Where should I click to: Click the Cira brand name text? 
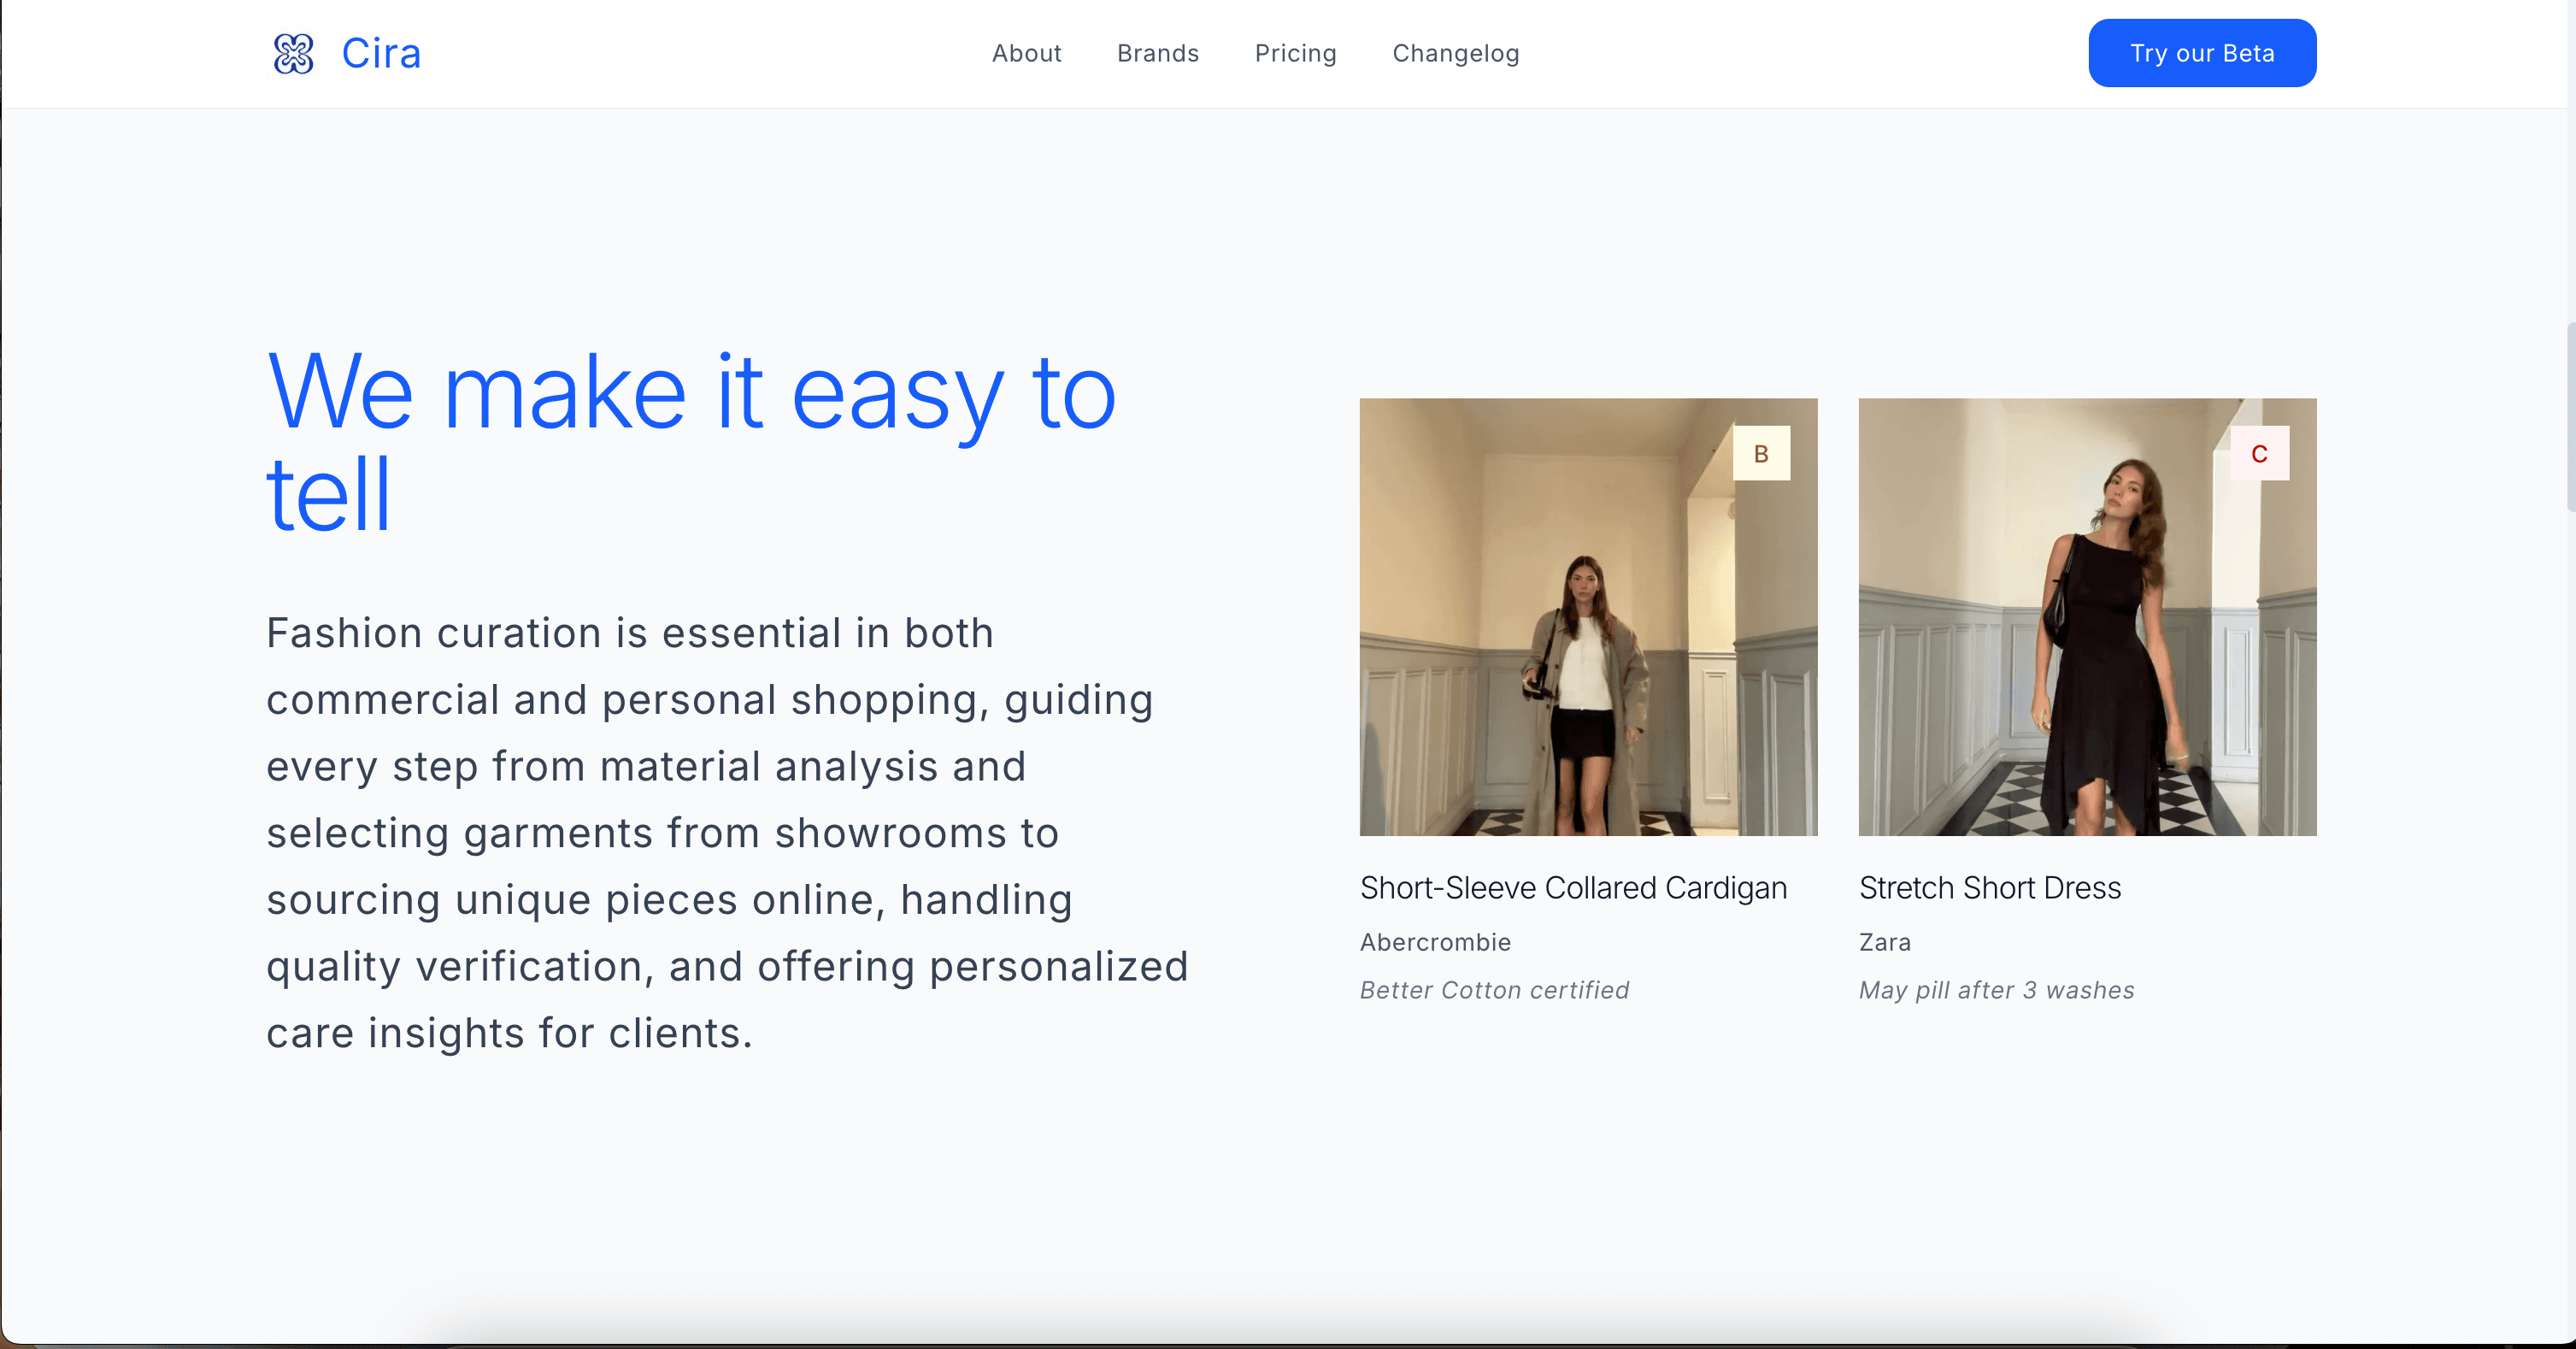[381, 54]
